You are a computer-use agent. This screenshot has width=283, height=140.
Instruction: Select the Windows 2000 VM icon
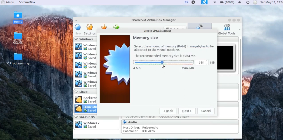(x=79, y=47)
